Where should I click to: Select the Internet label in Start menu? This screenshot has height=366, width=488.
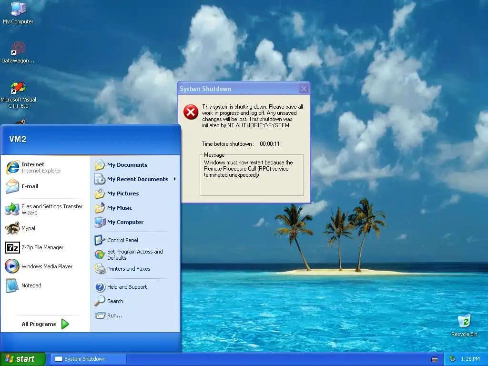[33, 164]
